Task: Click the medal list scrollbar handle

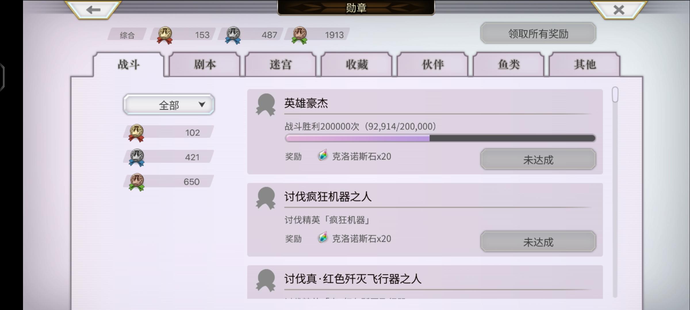Action: [615, 95]
